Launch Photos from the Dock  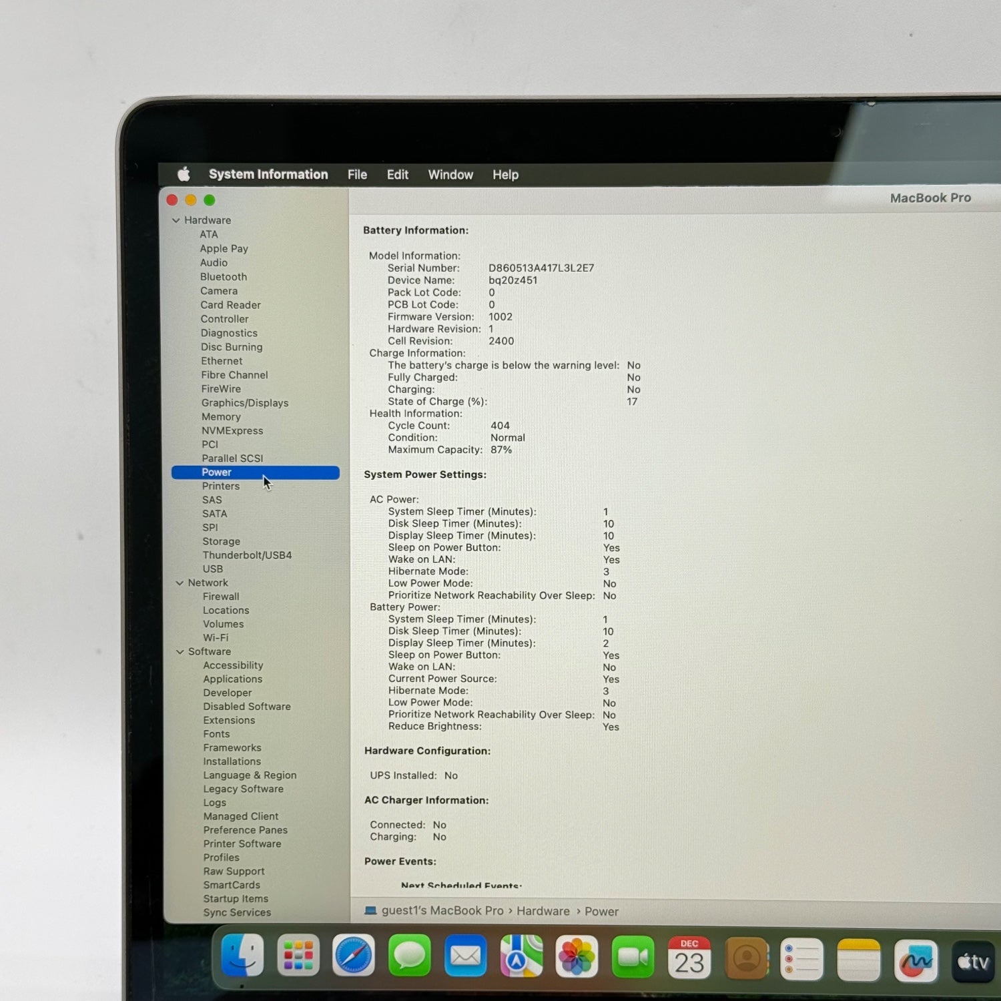pyautogui.click(x=577, y=958)
